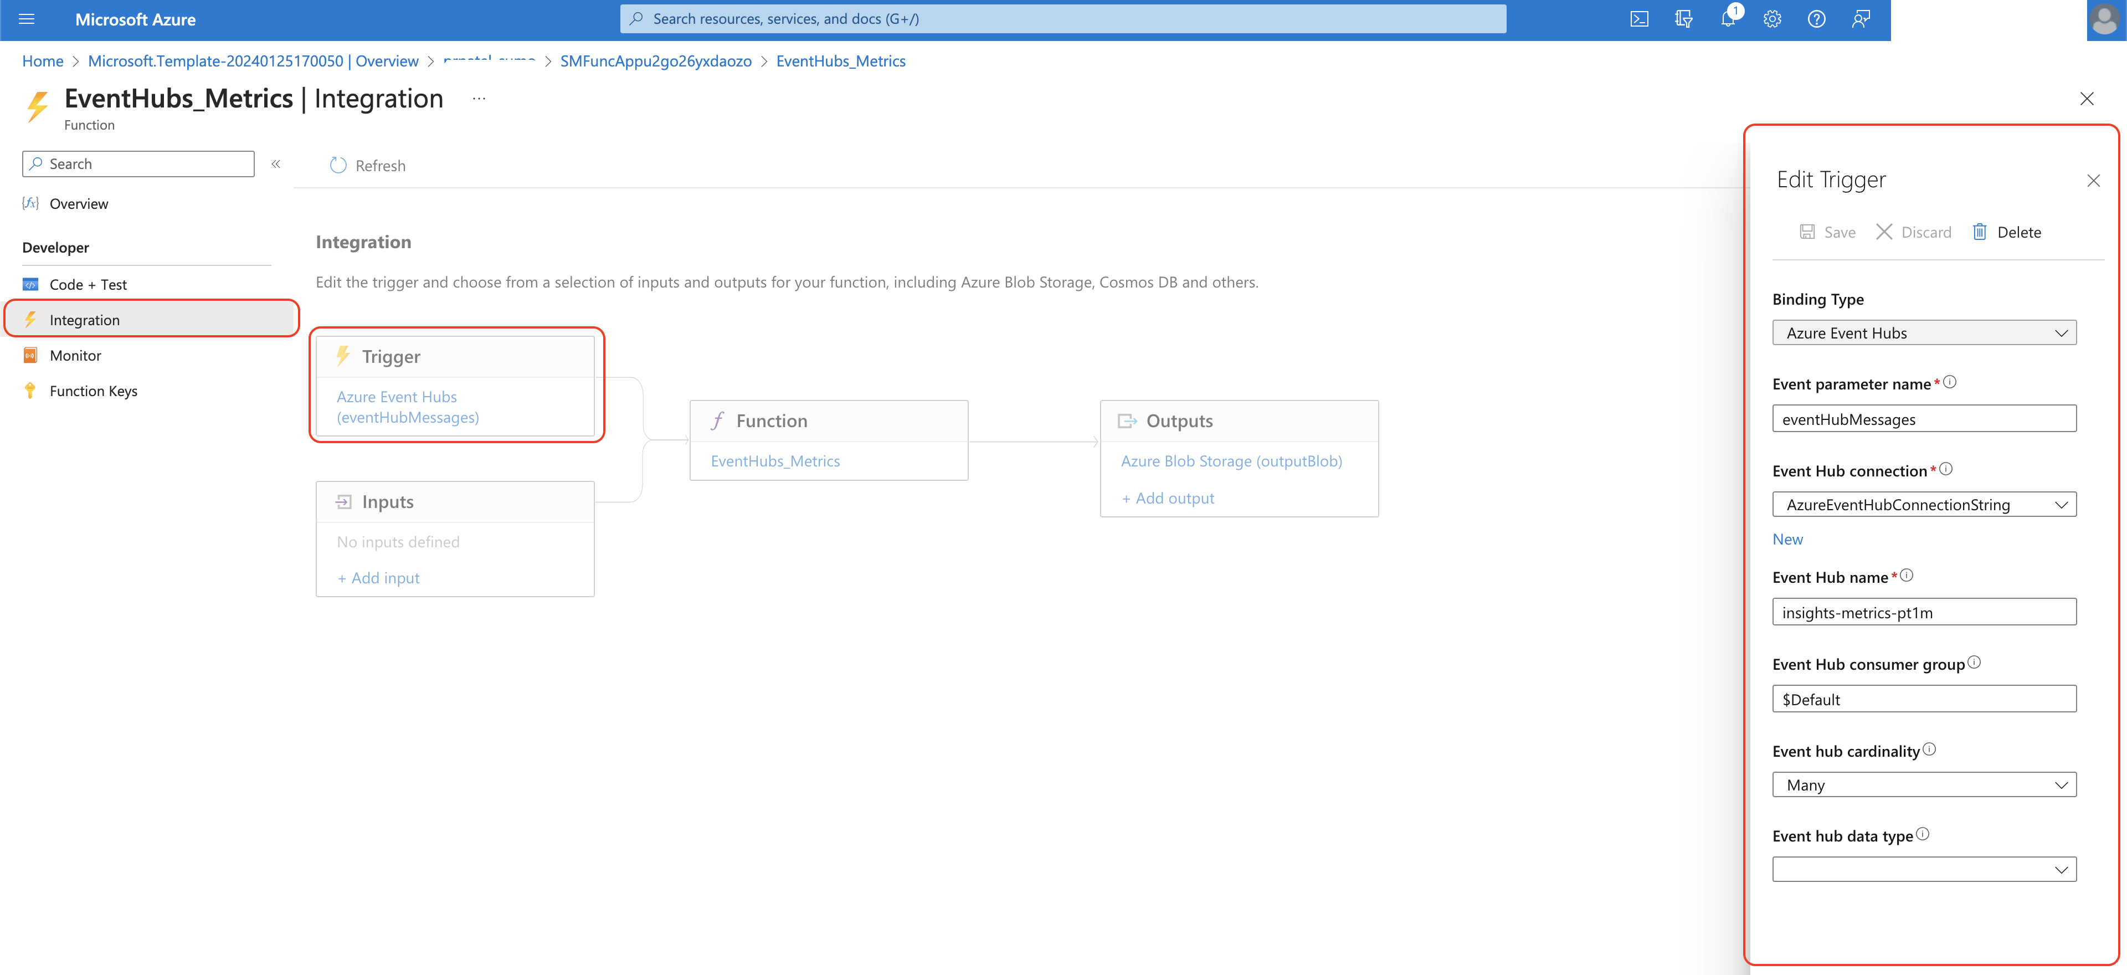Screen dimensions: 2127x975
Task: Click the Event Hub consumer group field
Action: click(x=1923, y=699)
